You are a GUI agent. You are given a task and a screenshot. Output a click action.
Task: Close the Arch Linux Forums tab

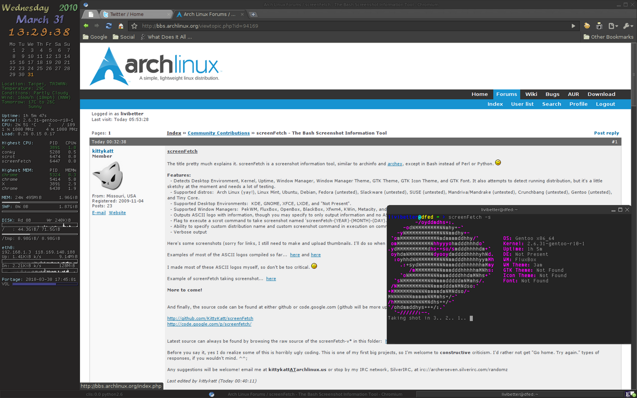click(242, 14)
